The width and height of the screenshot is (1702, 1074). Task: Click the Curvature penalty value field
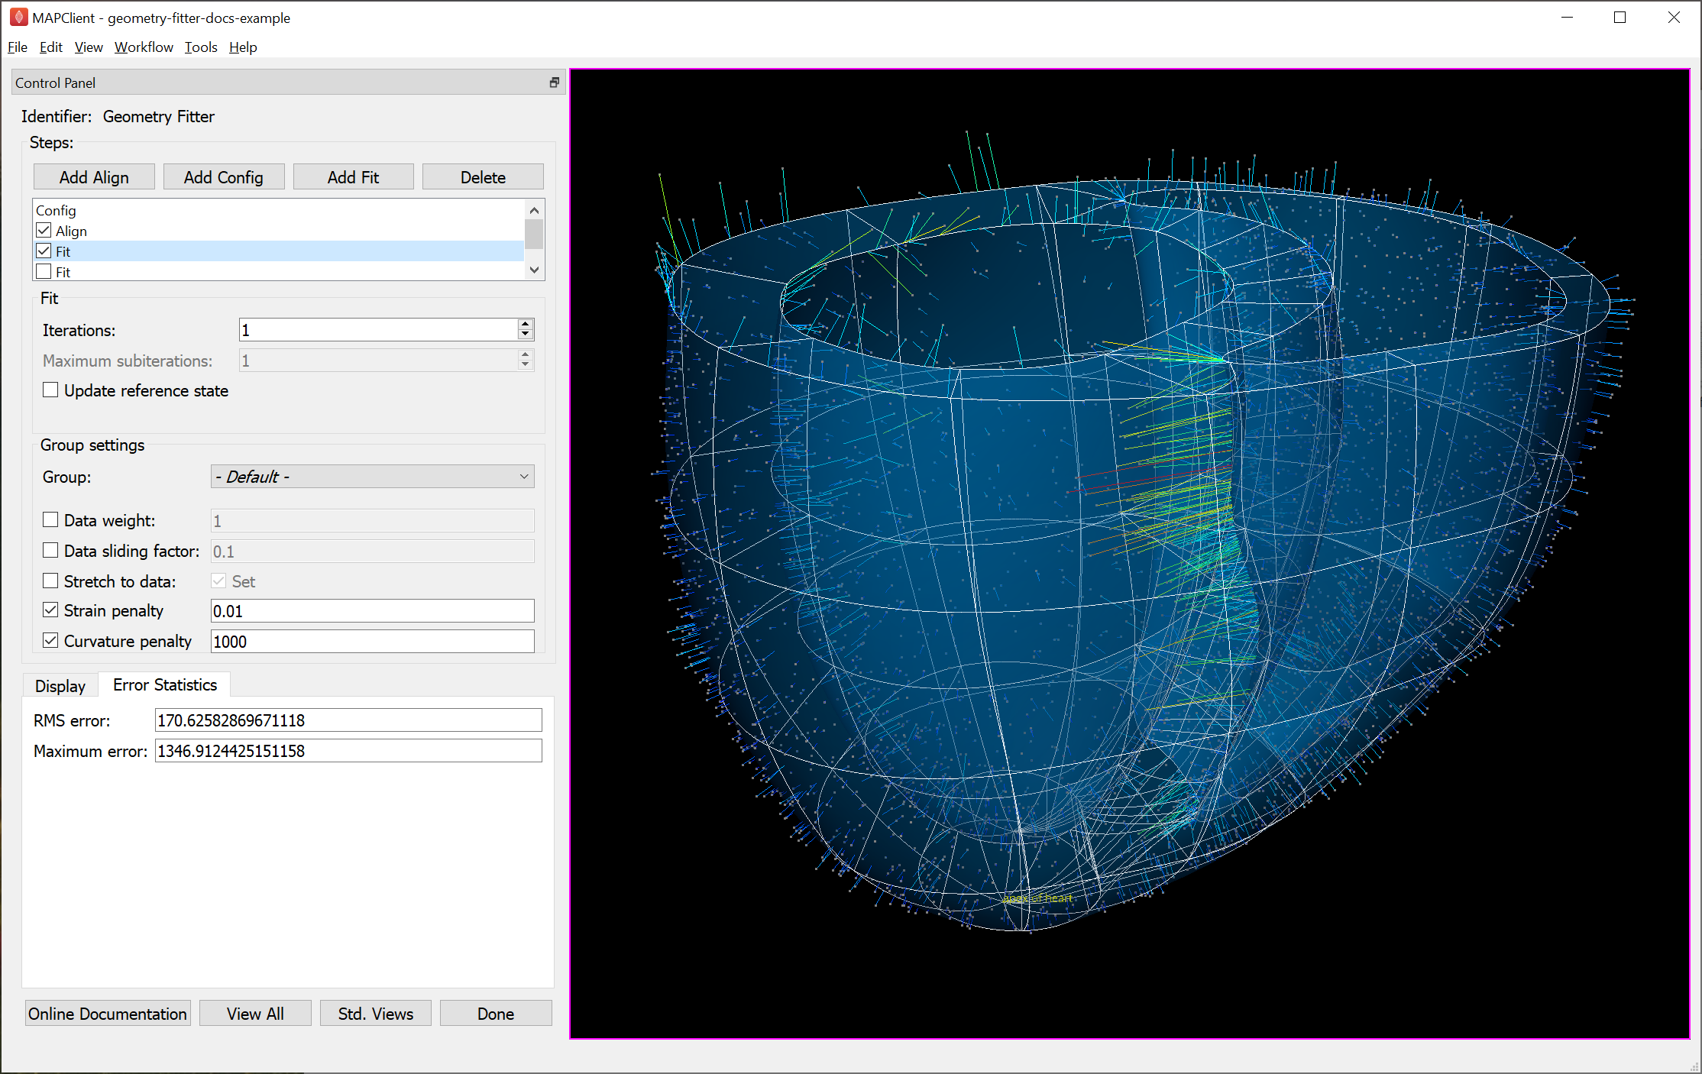(373, 642)
